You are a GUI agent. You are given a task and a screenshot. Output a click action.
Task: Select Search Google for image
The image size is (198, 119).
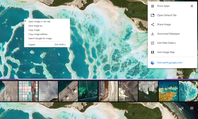pyautogui.click(x=40, y=38)
